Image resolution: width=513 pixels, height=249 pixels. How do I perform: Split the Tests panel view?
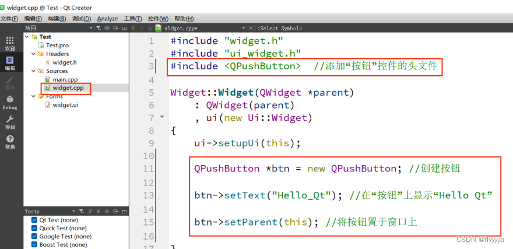coord(115,211)
